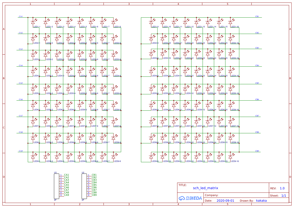Click the LED9-8 diode symbol
The width and height of the screenshot is (294, 208).
click(x=113, y=157)
